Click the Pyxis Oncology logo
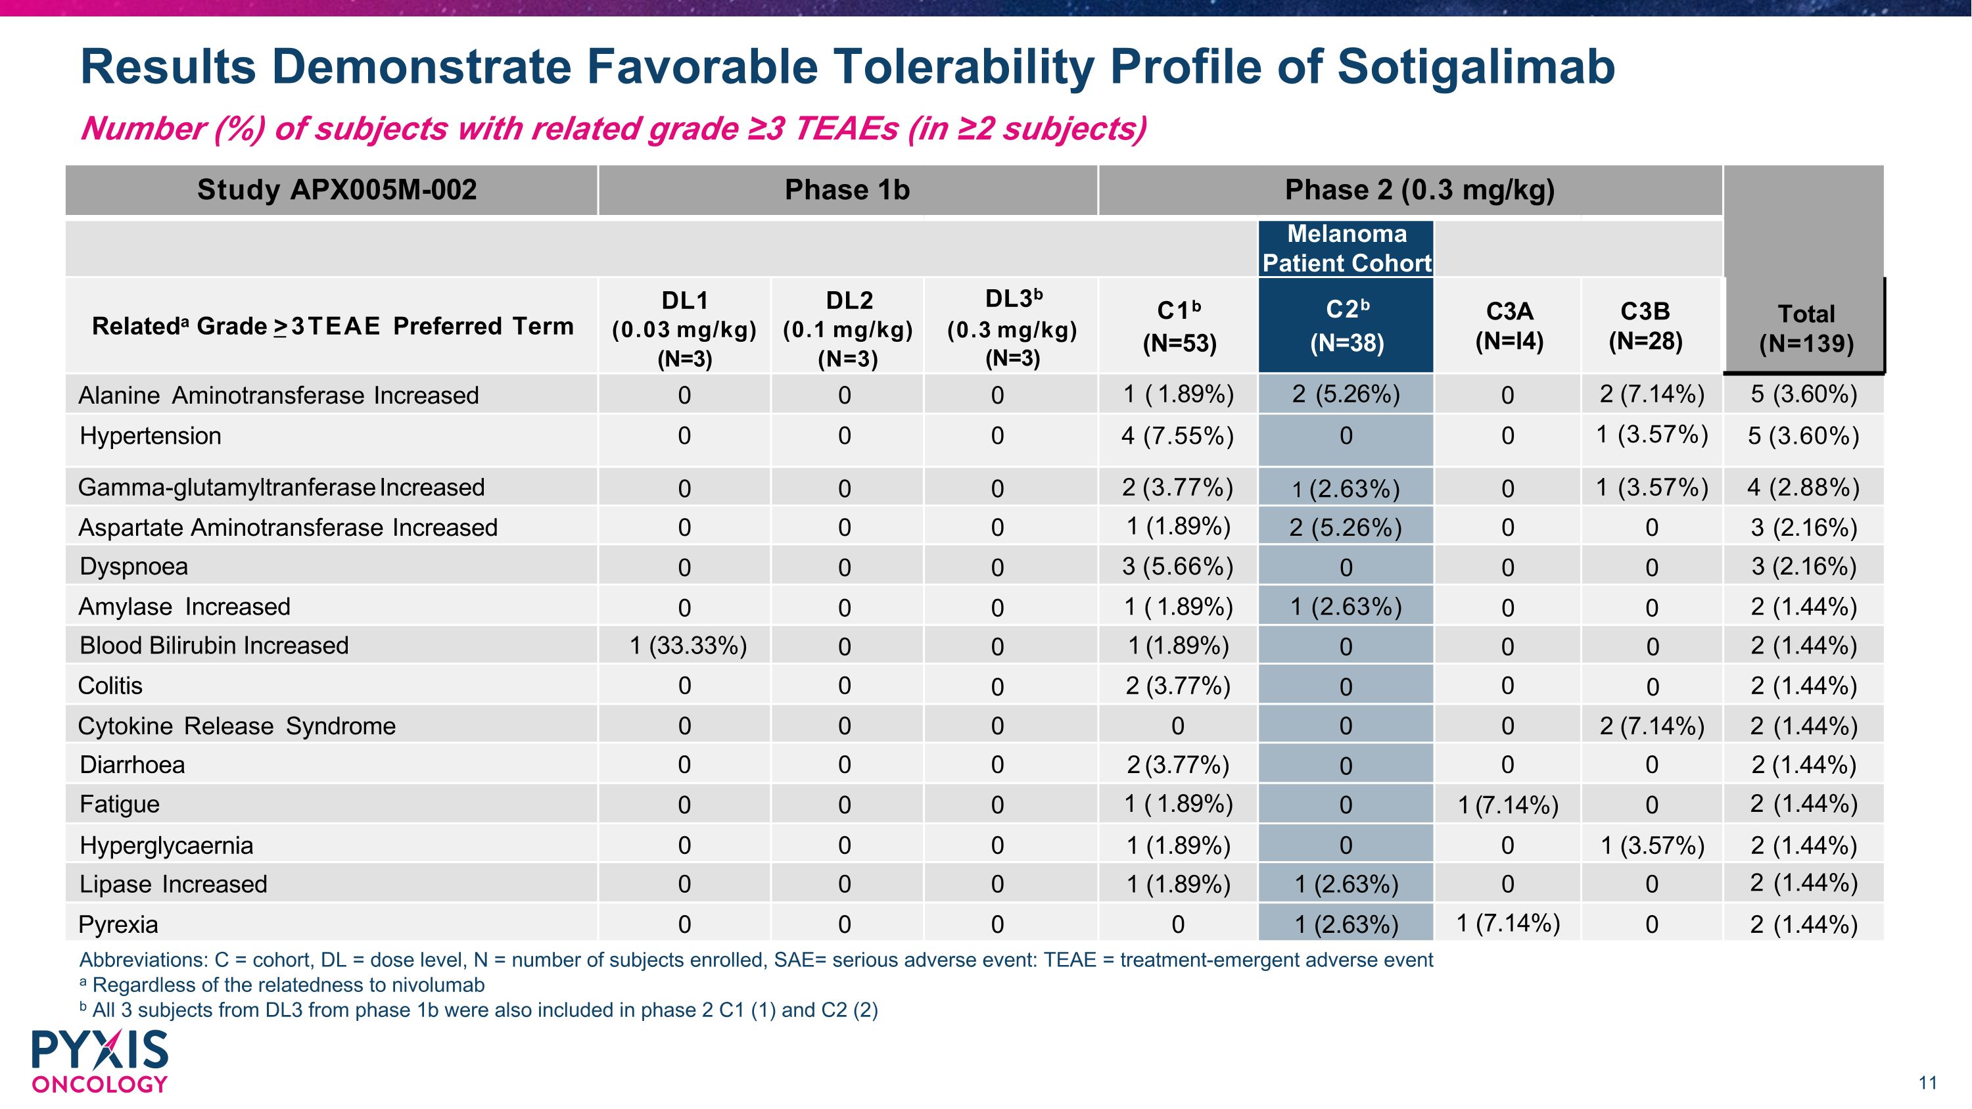Viewport: 1972px width, 1109px height. click(99, 1061)
